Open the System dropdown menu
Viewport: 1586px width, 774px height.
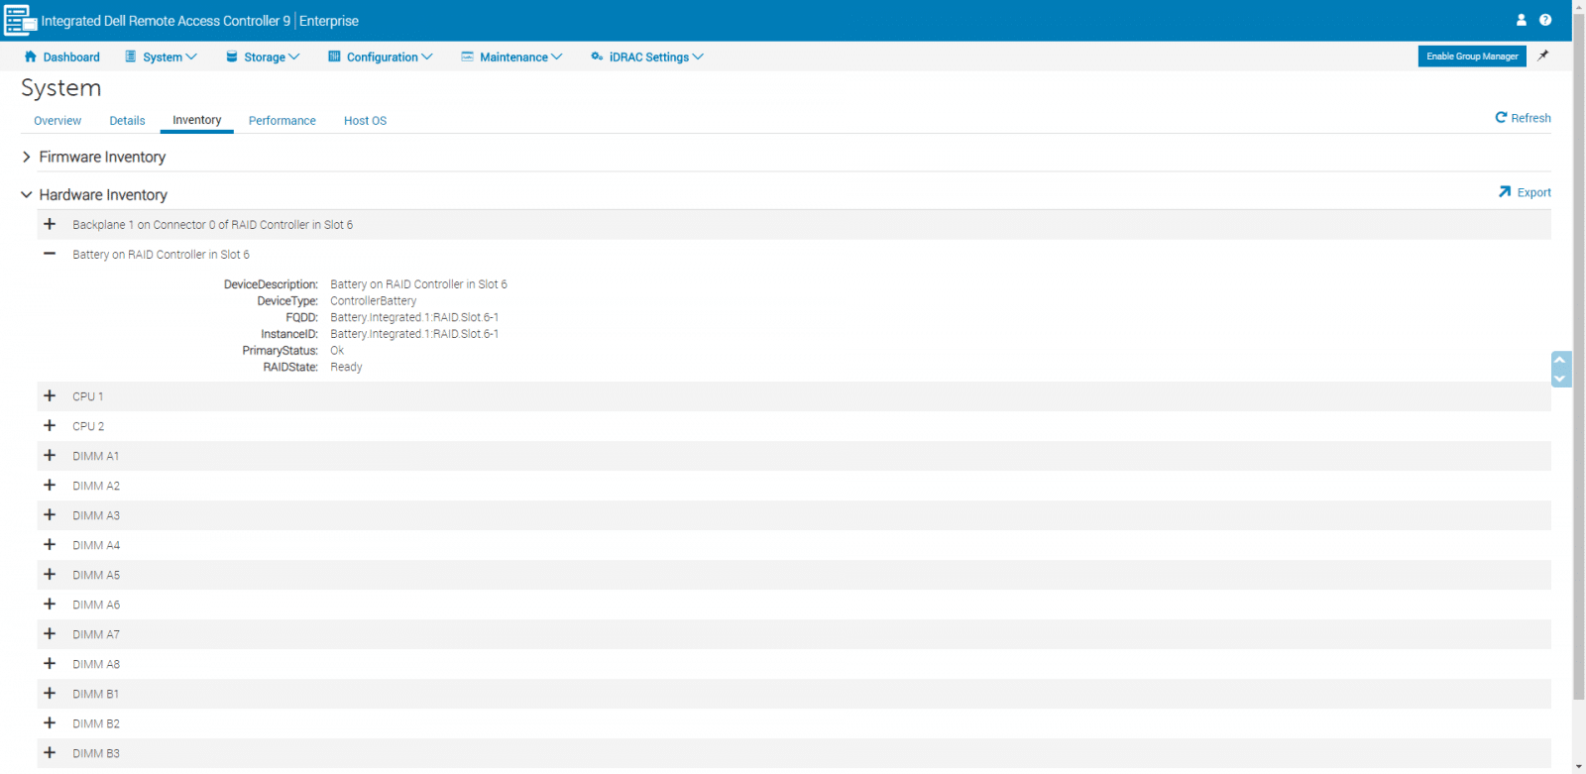[161, 57]
